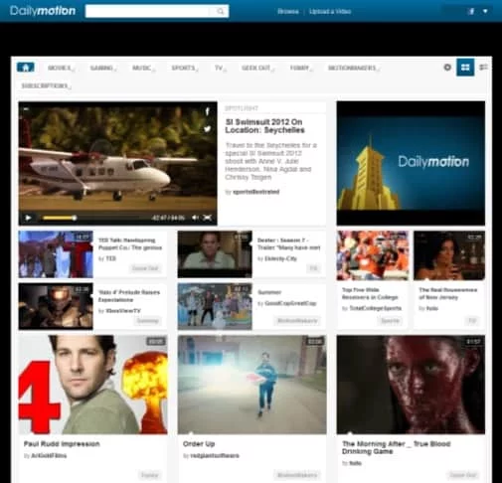Screen dimensions: 502x483
Task: Click the Order Up title text
Action: coord(199,444)
